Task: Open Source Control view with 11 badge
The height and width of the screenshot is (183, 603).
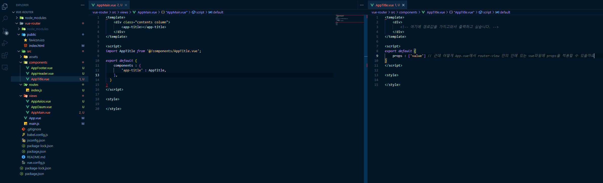Action: pos(5,31)
